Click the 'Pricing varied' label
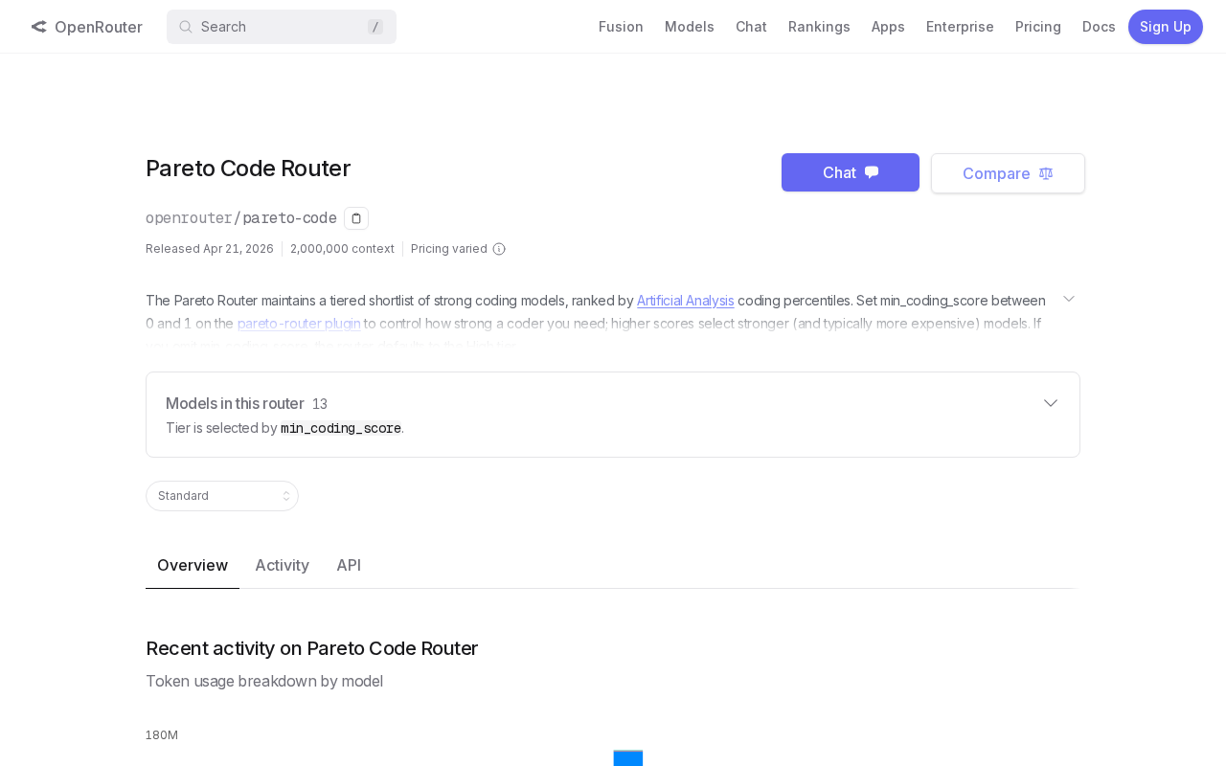Image resolution: width=1226 pixels, height=766 pixels. tap(449, 249)
